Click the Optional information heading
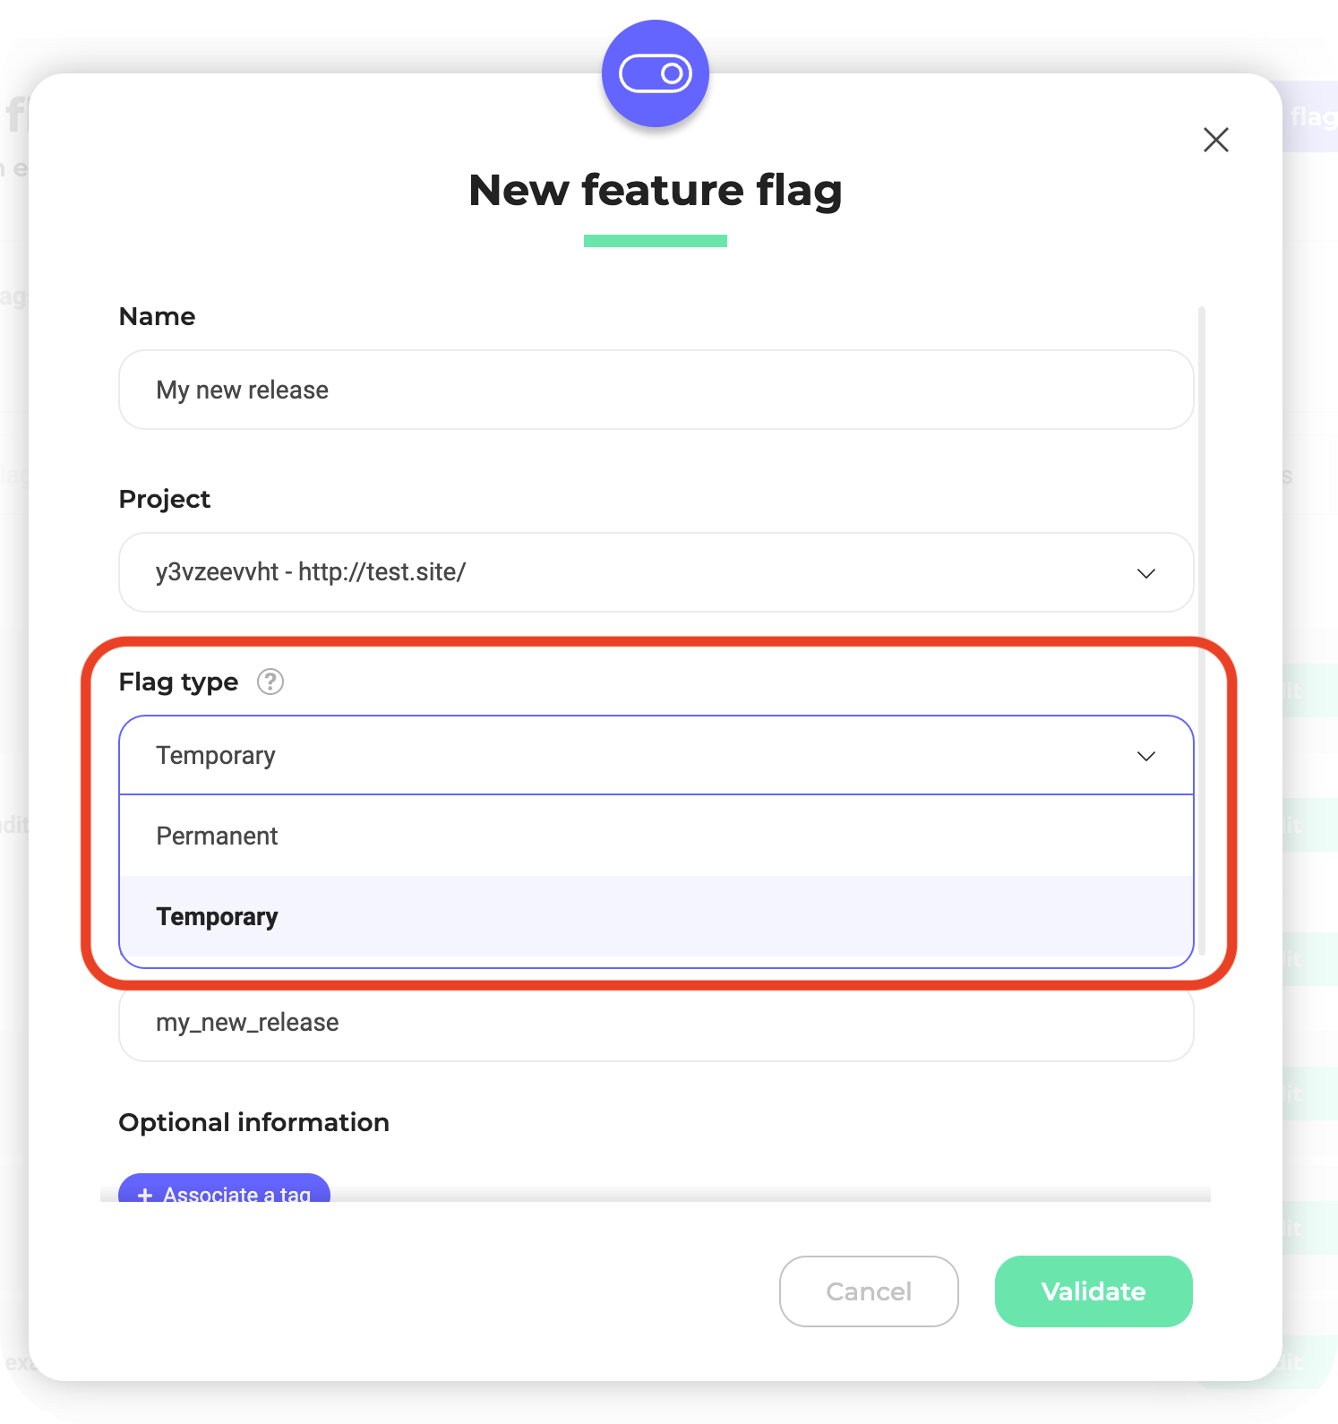The image size is (1338, 1424). click(254, 1123)
